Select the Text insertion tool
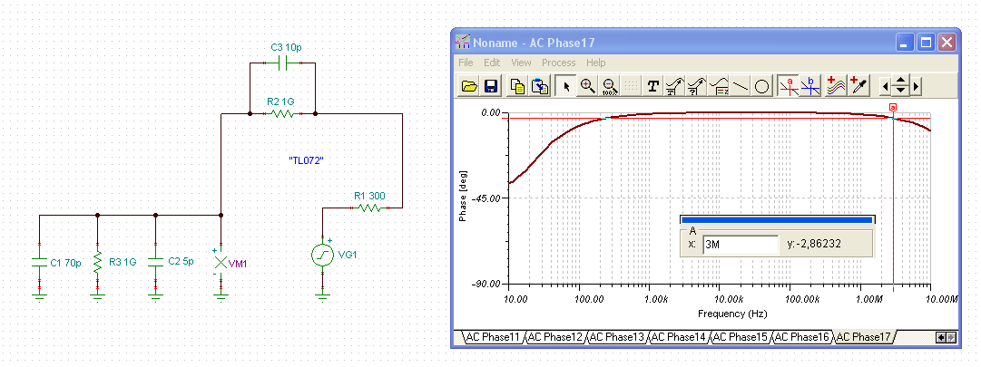 [652, 86]
